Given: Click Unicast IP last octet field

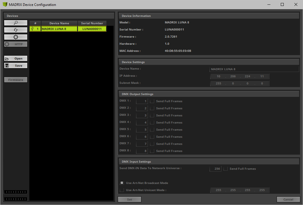Looking at the screenshot, I should tap(262, 190).
